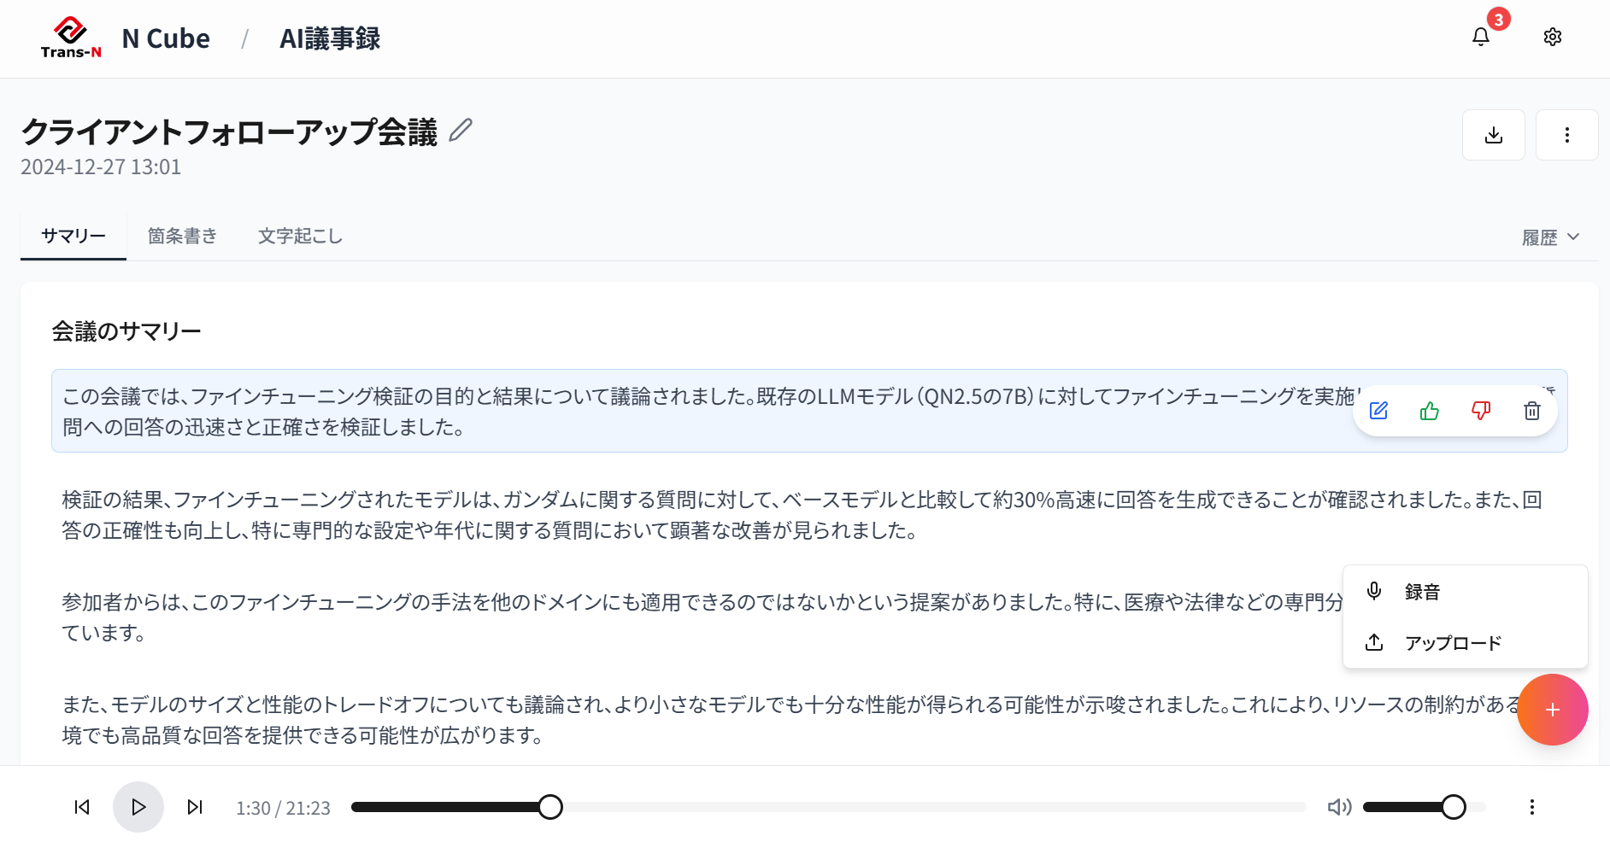The width and height of the screenshot is (1610, 842).
Task: Switch to the 文字起こし tab
Action: [299, 236]
